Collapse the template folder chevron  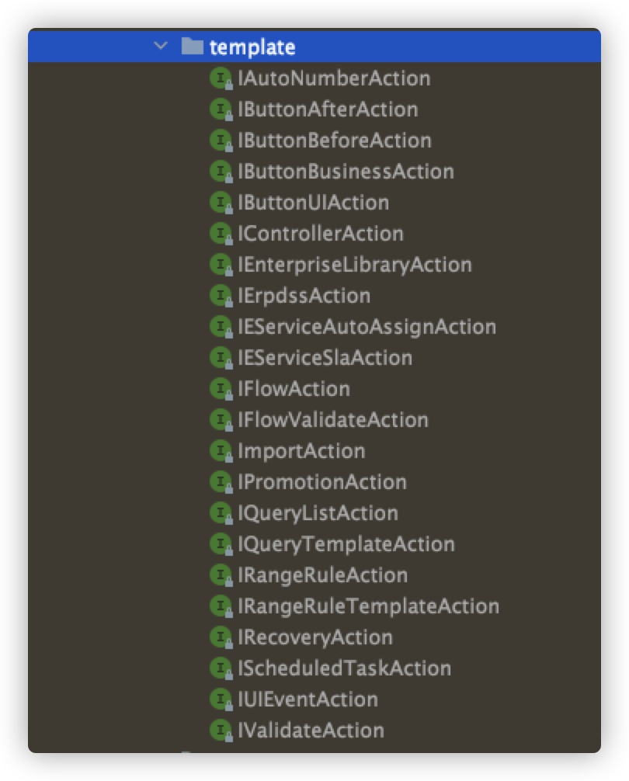[x=161, y=47]
